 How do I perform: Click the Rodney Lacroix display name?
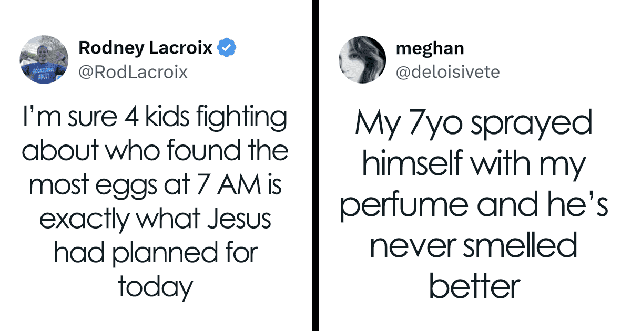click(x=146, y=48)
